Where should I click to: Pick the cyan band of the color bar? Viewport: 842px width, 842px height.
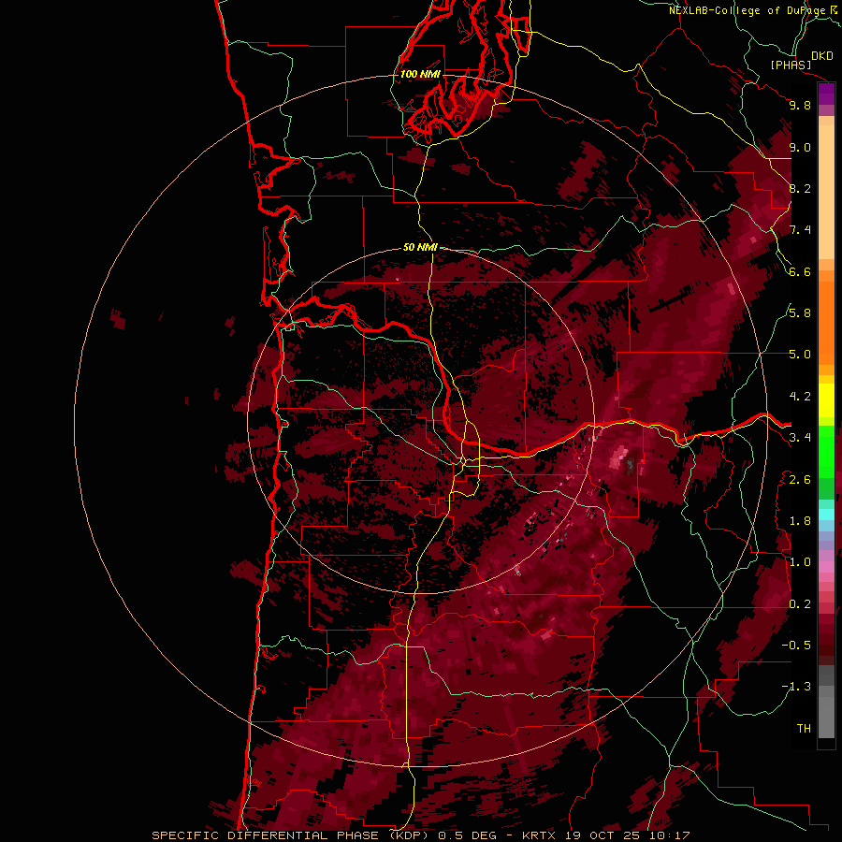point(826,514)
